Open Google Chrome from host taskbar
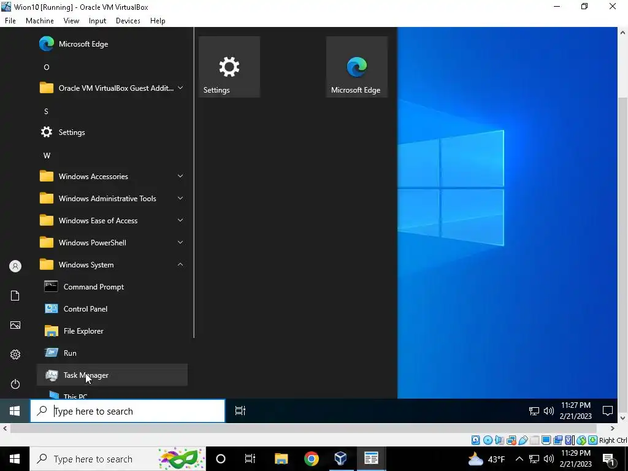The image size is (628, 471). point(311,459)
